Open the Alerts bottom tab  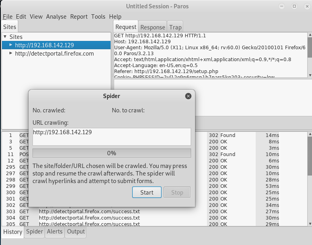pos(55,231)
